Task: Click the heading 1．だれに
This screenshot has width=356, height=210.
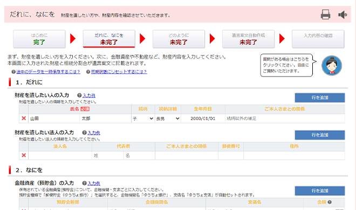Action: coord(29,82)
